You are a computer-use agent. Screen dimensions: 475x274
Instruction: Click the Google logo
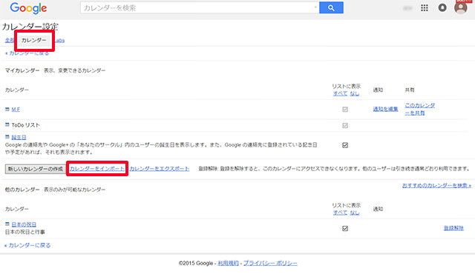(x=28, y=8)
